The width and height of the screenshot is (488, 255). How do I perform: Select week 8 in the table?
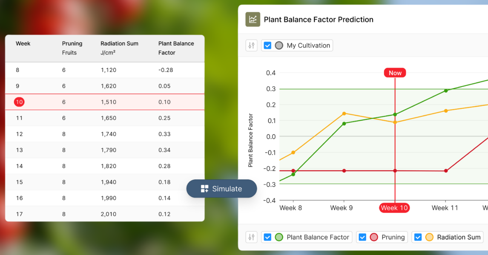pyautogui.click(x=17, y=70)
